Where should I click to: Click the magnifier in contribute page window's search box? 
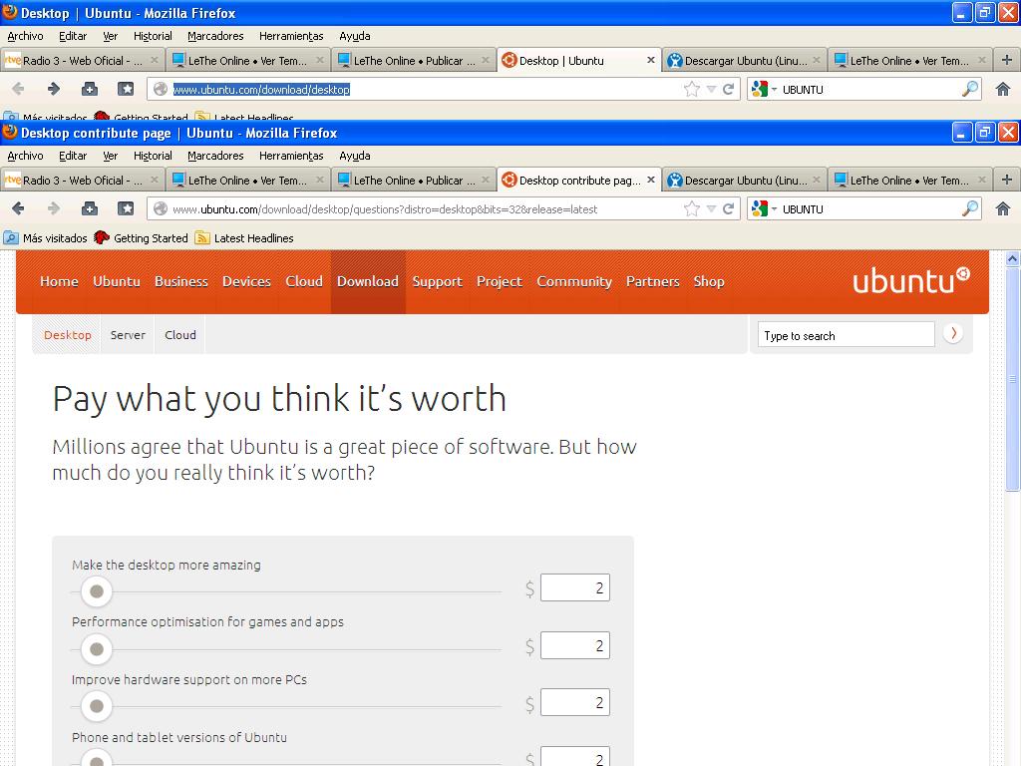click(969, 208)
